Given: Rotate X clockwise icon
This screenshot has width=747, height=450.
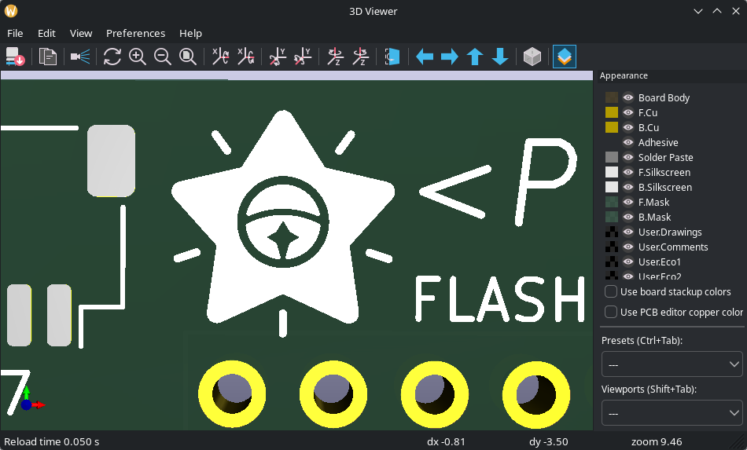Looking at the screenshot, I should click(x=220, y=57).
